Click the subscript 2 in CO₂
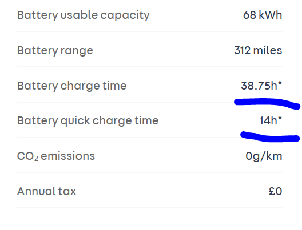 tap(36, 158)
